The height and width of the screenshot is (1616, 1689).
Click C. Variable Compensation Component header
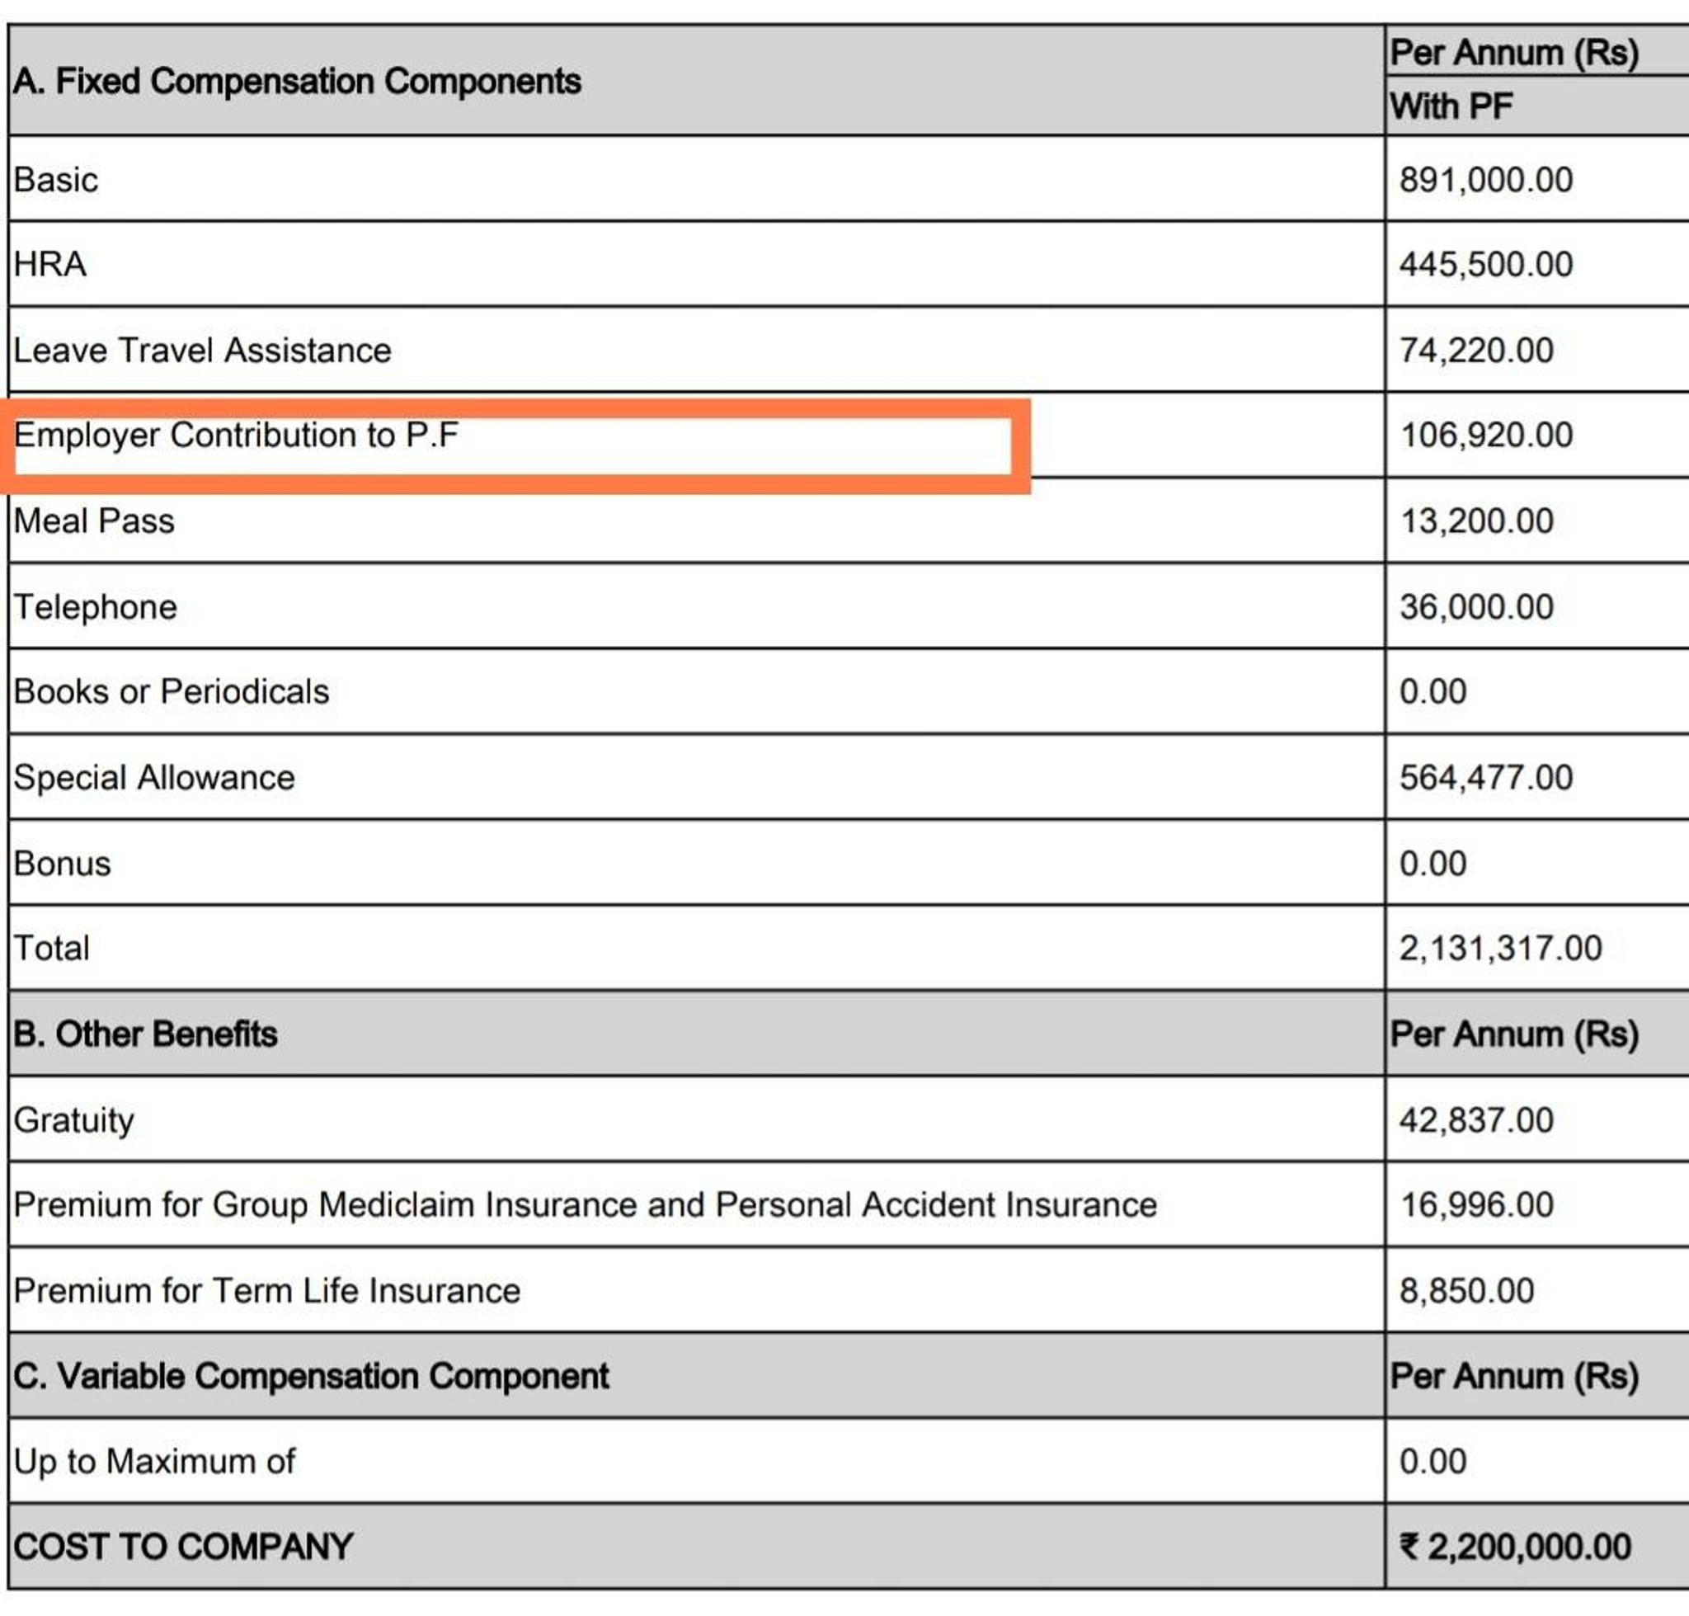point(311,1377)
